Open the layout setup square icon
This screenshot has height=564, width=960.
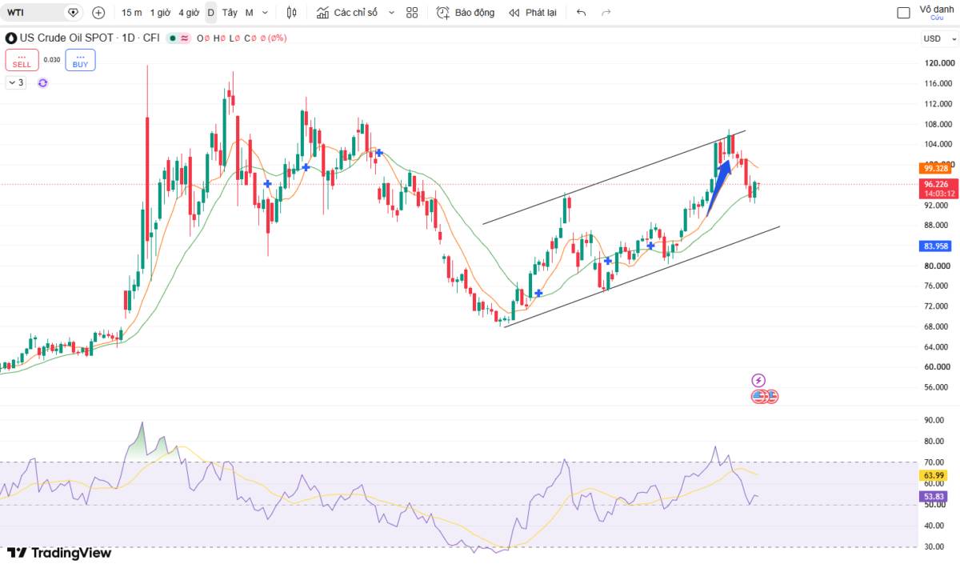coord(904,13)
